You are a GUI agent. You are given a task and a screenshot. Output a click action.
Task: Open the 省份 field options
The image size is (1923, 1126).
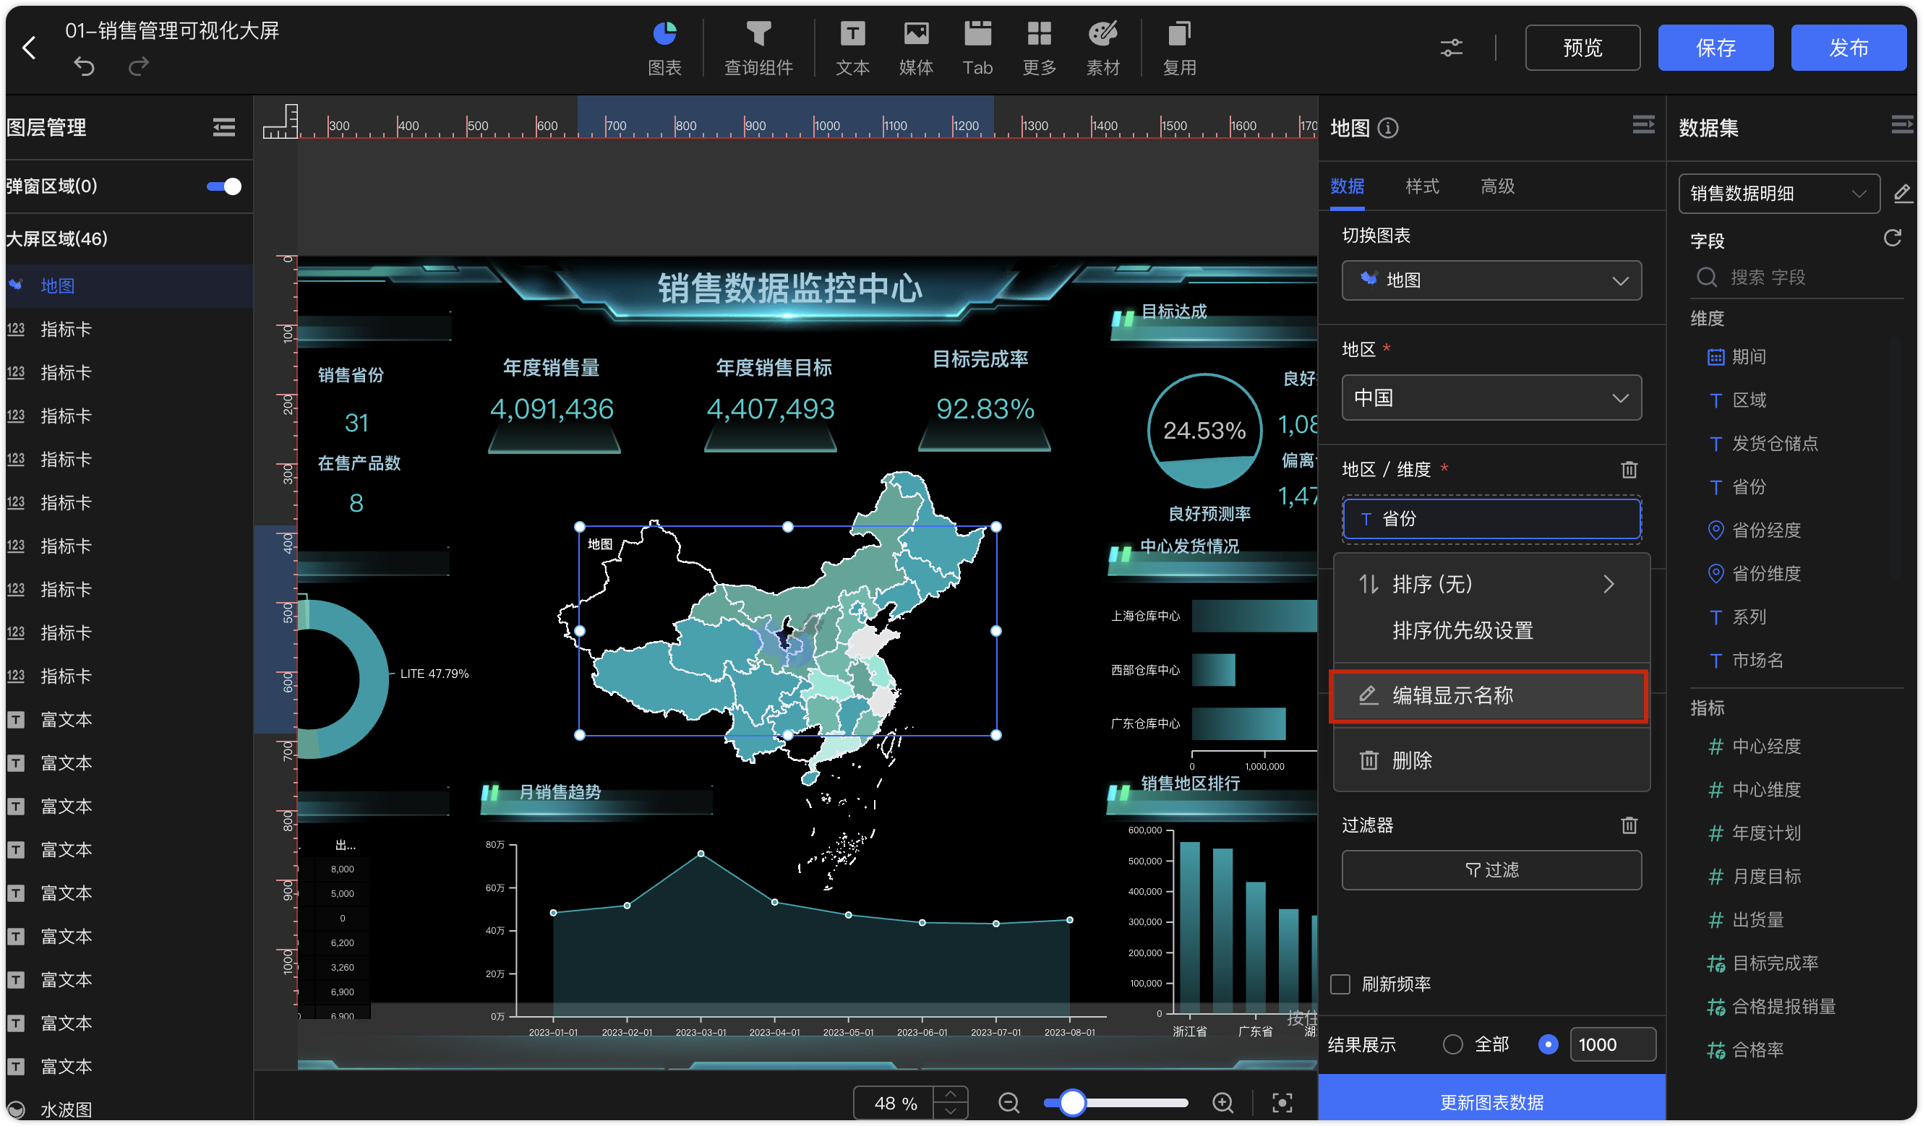(1491, 519)
